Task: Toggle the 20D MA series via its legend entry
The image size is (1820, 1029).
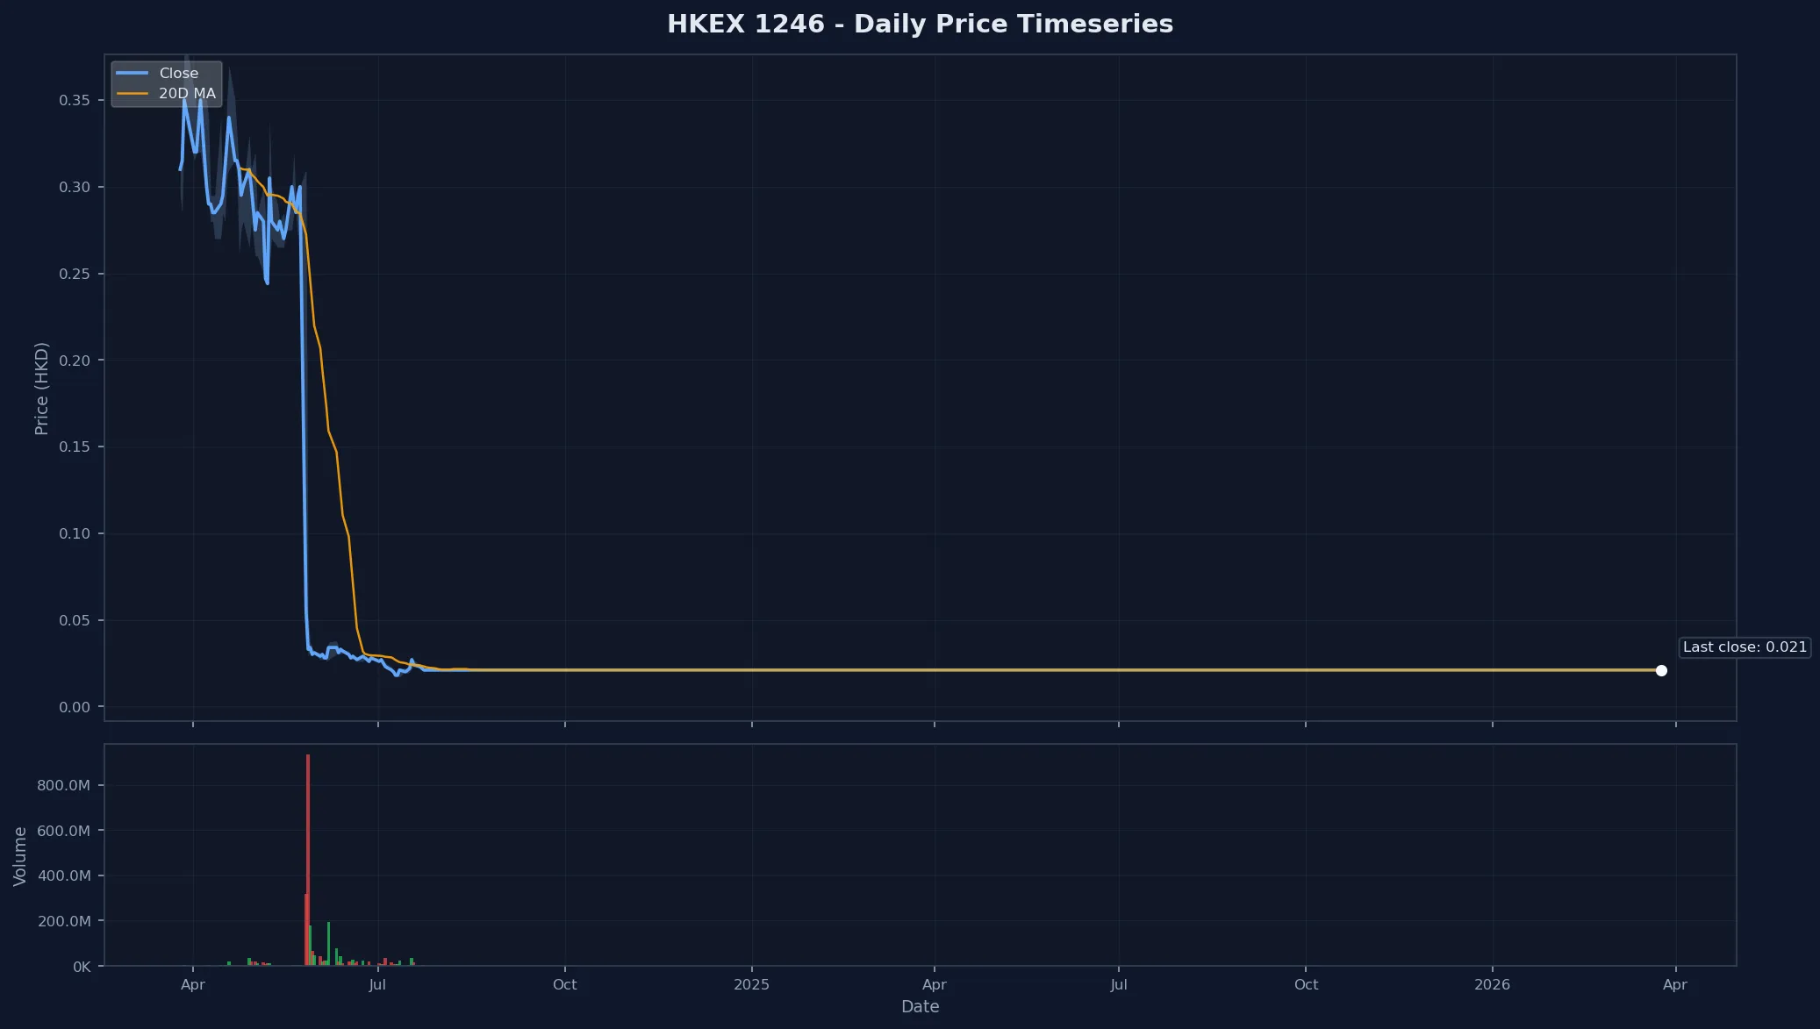Action: pyautogui.click(x=187, y=93)
